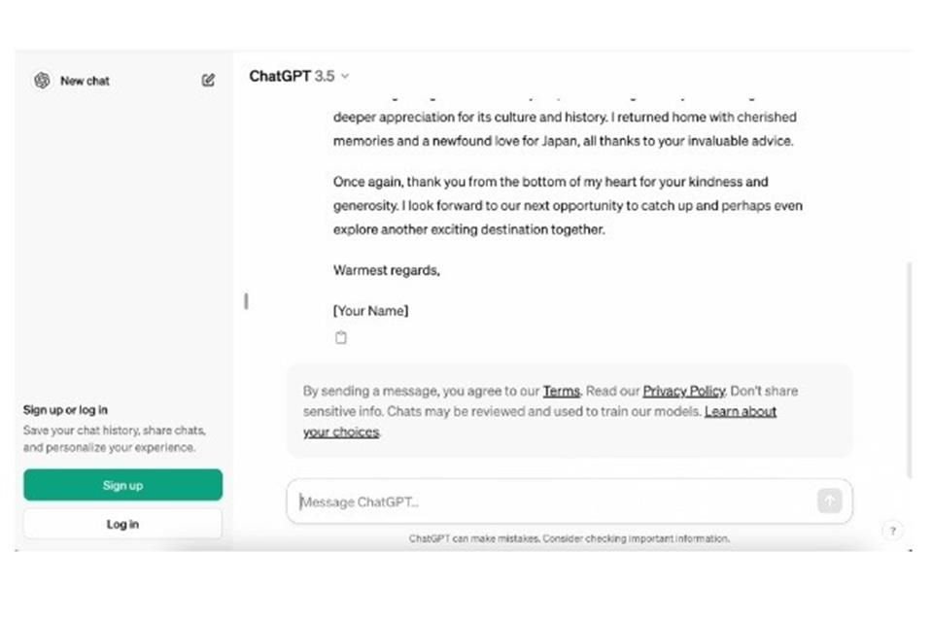Click the Log in button
The width and height of the screenshot is (933, 622).
(x=122, y=523)
